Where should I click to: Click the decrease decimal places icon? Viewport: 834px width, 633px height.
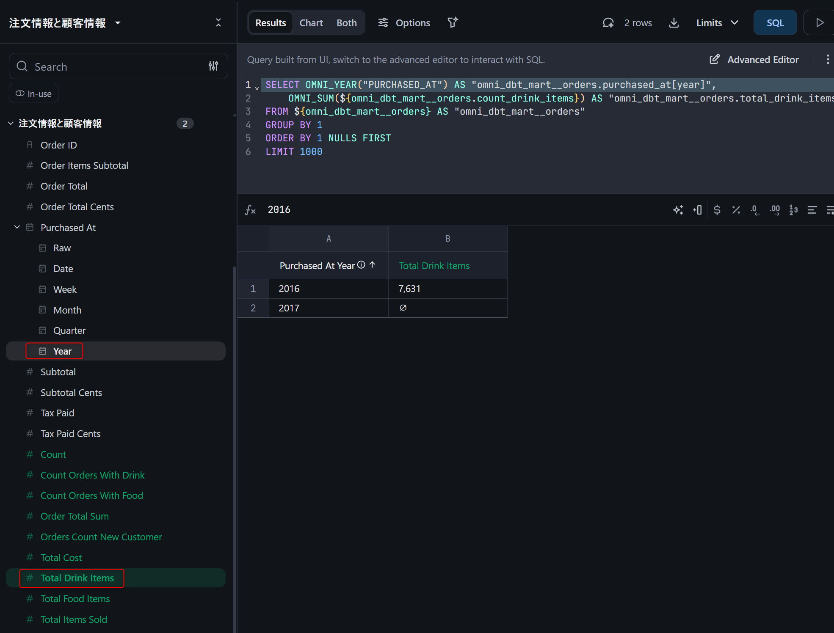pos(755,210)
